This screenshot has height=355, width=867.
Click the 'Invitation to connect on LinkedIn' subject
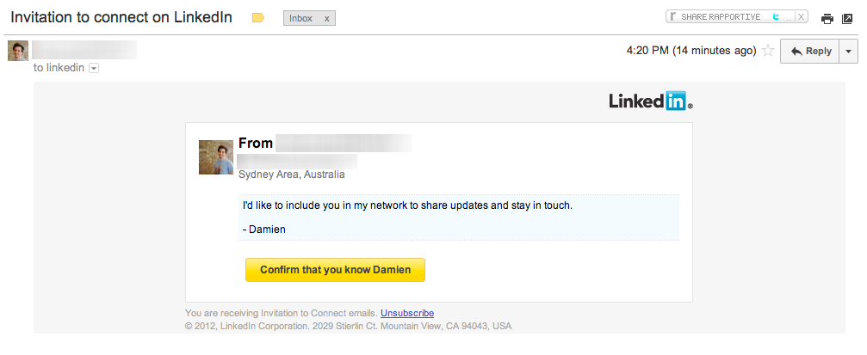[121, 18]
